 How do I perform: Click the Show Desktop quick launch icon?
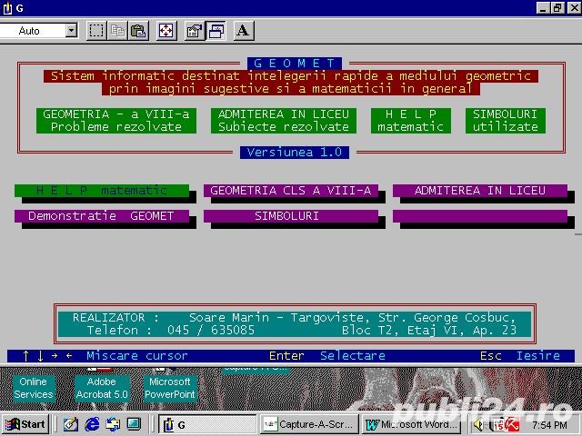(134, 424)
